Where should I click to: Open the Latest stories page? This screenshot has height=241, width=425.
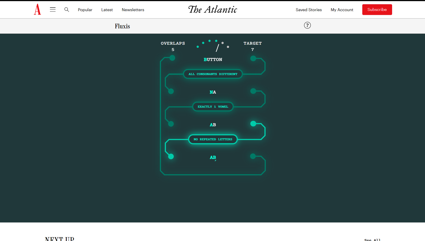pos(107,10)
